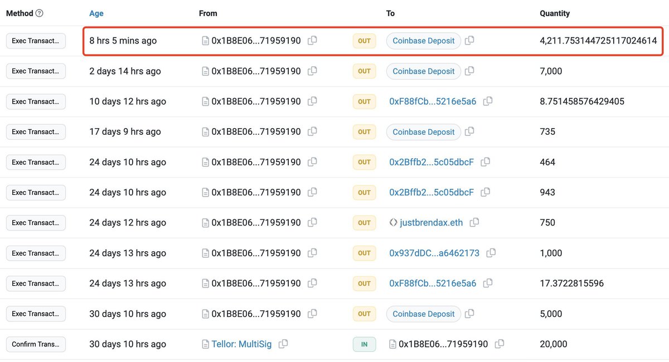Open Coinbase Deposit label in the 5,000 quantity row

pos(424,314)
